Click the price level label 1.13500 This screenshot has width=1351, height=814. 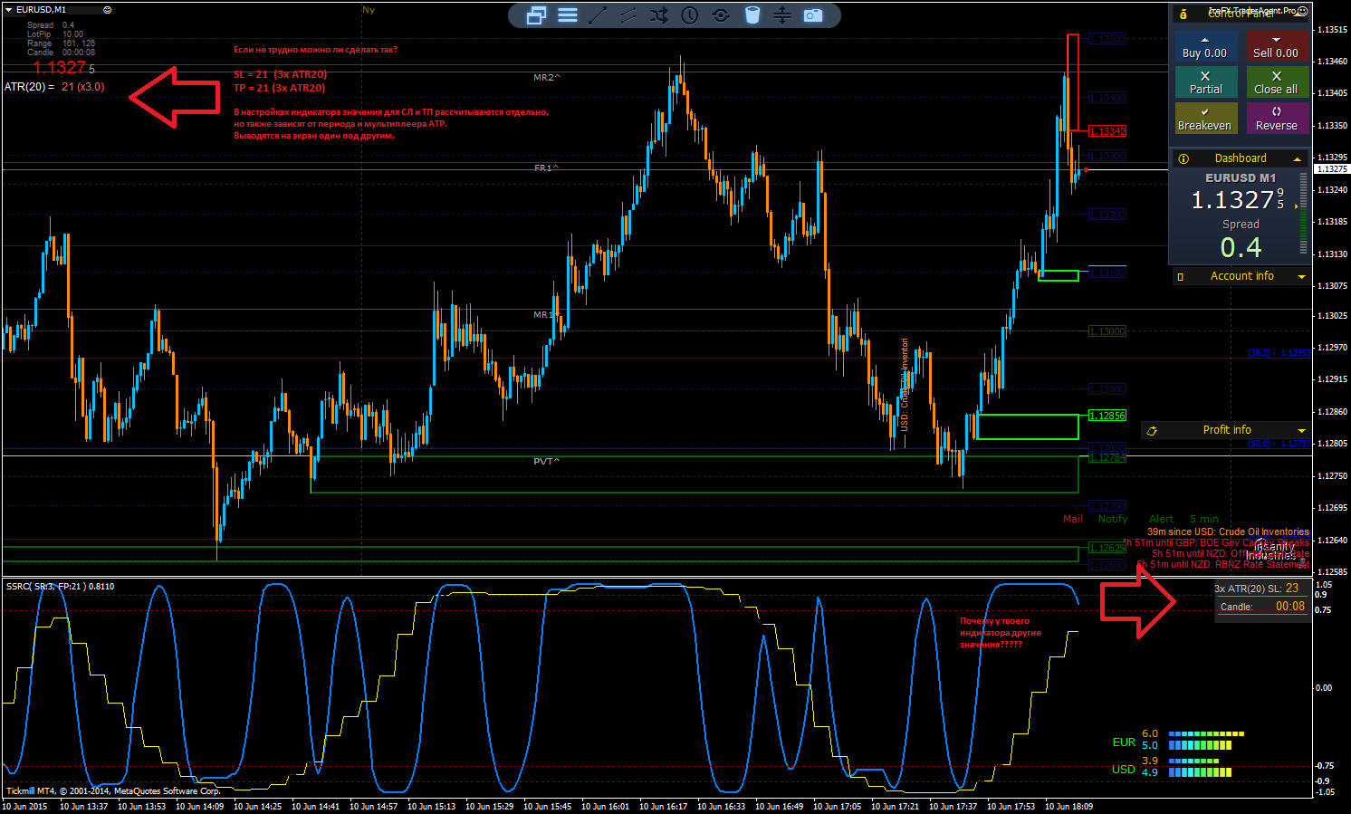click(x=1107, y=39)
